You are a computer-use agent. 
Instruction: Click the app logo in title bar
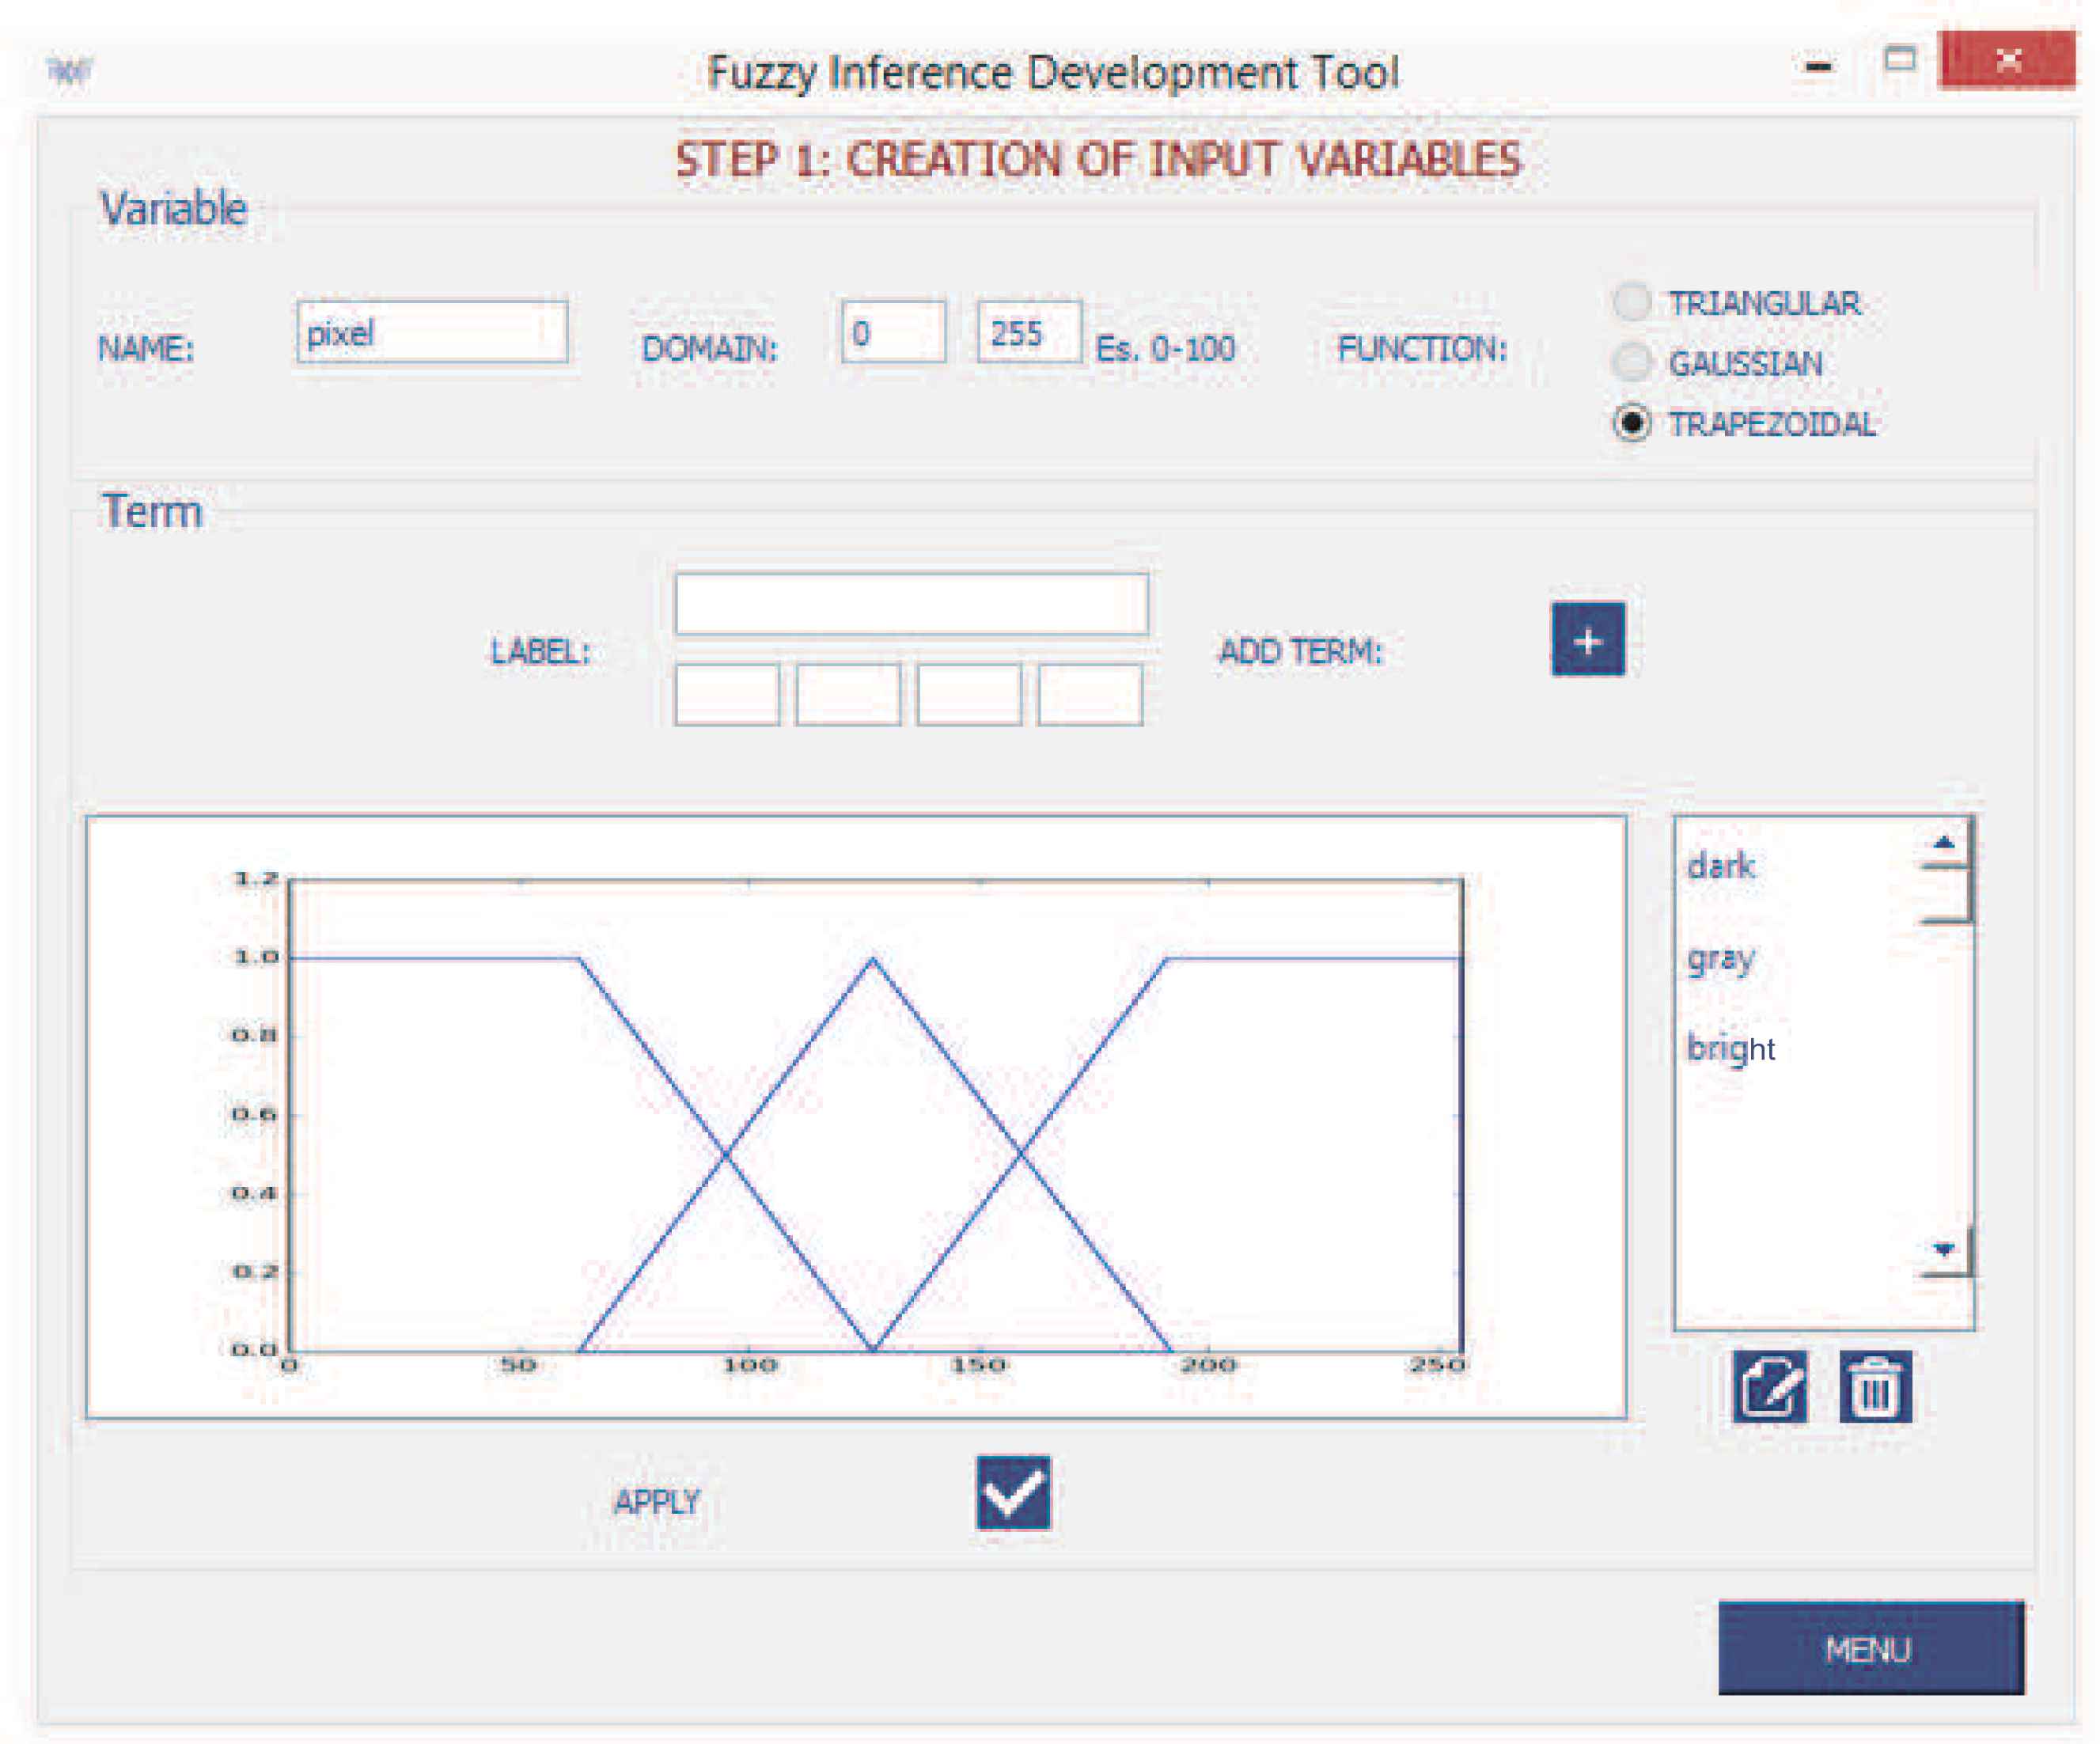pos(69,70)
